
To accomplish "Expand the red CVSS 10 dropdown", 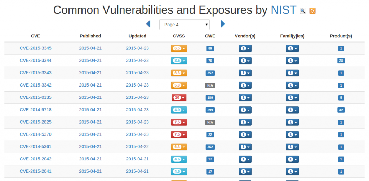I will click(179, 98).
